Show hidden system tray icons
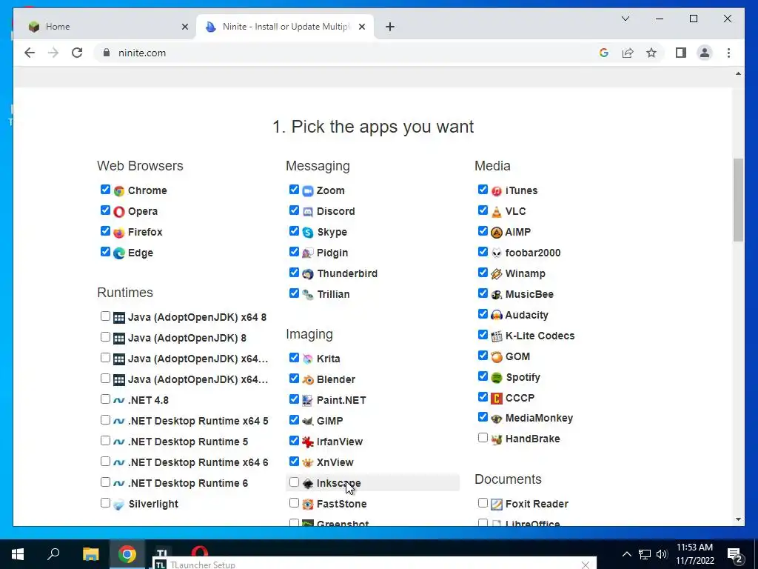Viewport: 758px width, 569px height. point(626,554)
